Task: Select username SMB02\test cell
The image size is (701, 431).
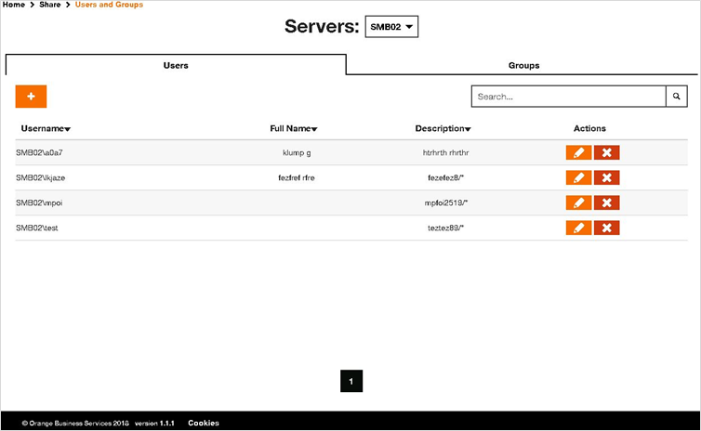Action: click(37, 228)
